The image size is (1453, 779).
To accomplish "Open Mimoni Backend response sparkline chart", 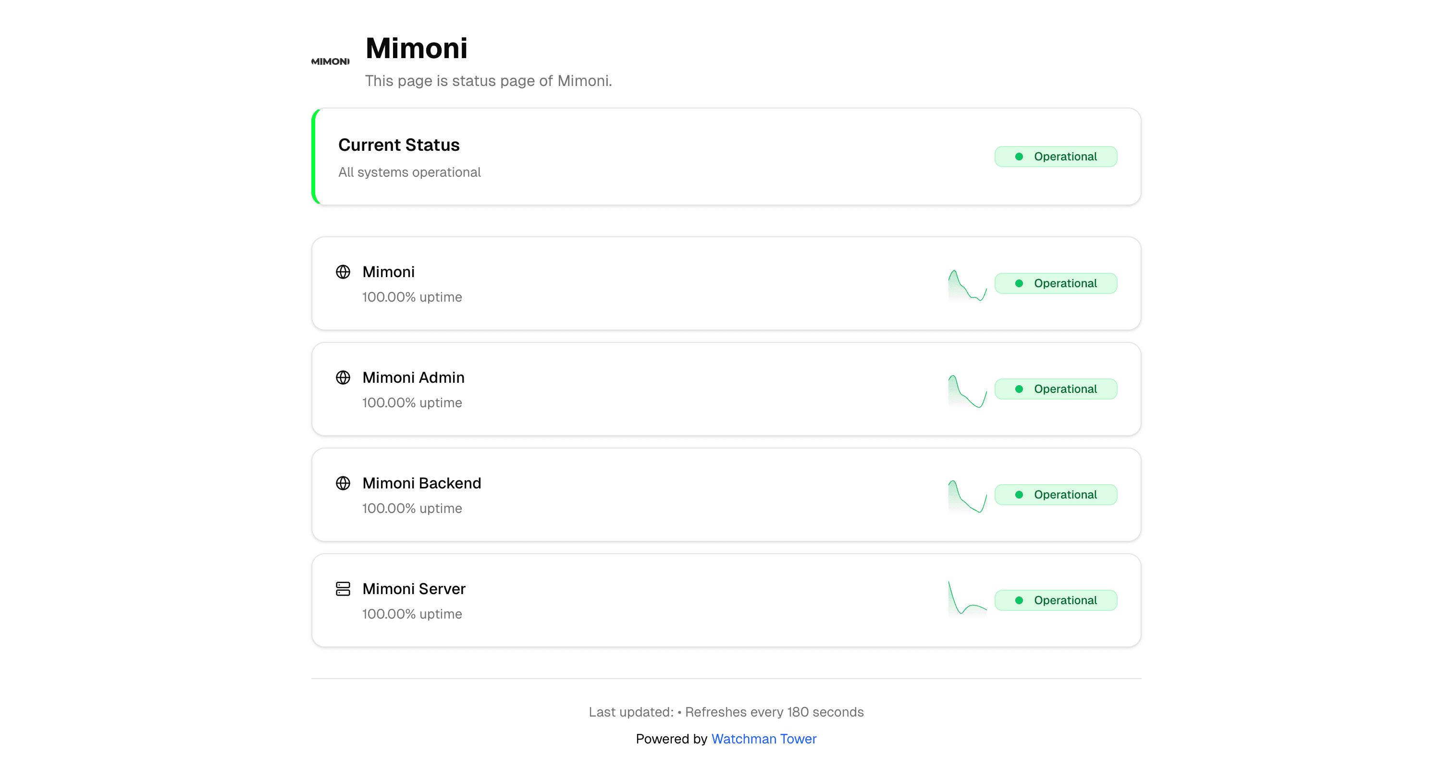I will [x=967, y=497].
